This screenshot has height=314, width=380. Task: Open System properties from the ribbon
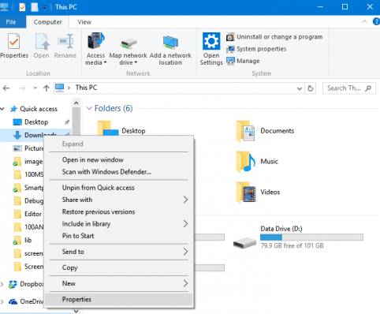(256, 49)
